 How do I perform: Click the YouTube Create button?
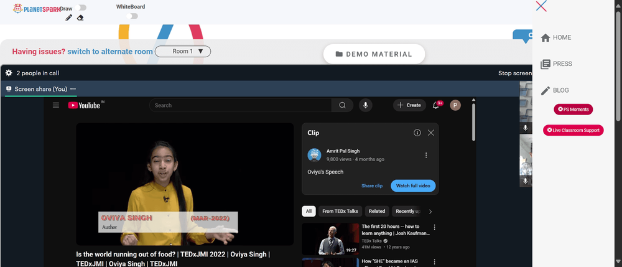[x=409, y=105]
